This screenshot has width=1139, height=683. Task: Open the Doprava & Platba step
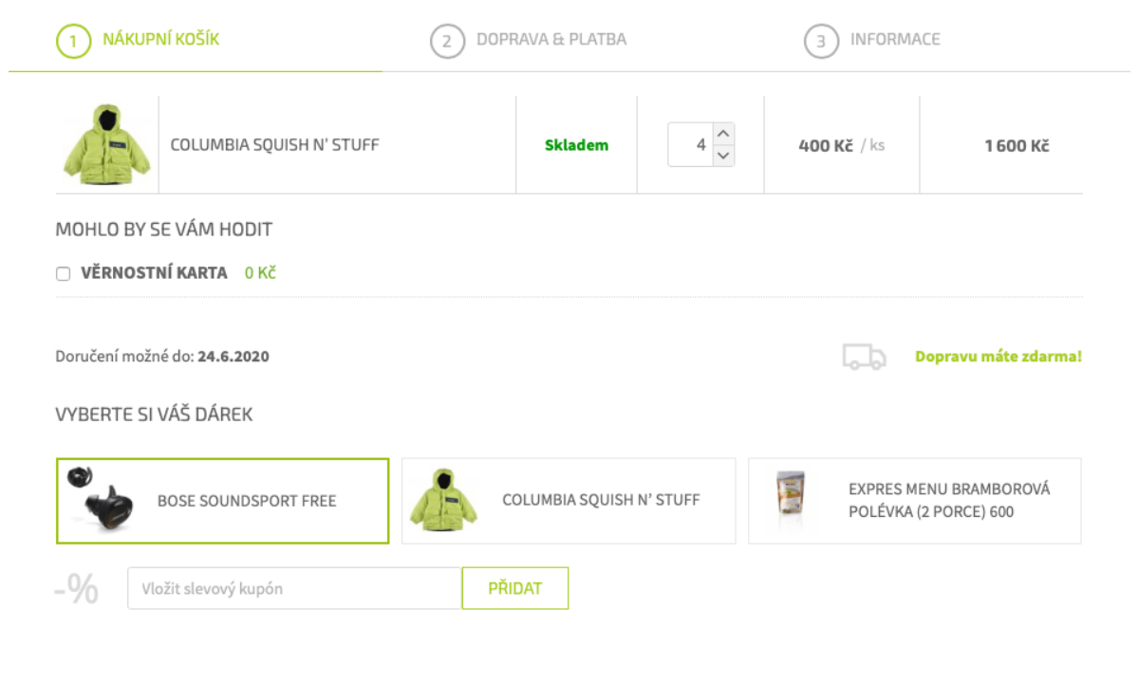551,40
